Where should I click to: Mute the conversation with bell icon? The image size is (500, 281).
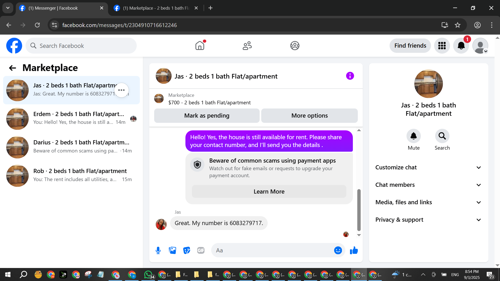tap(414, 136)
